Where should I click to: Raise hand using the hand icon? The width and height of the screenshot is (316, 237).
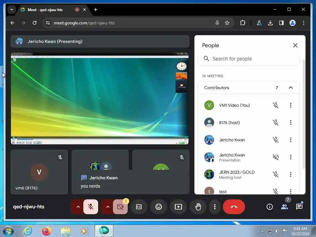pyautogui.click(x=198, y=207)
